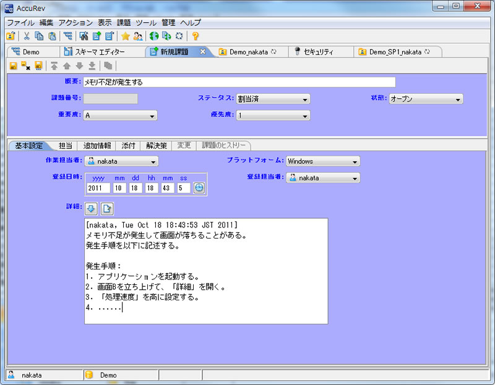Open the ヘルプ menu

click(191, 23)
